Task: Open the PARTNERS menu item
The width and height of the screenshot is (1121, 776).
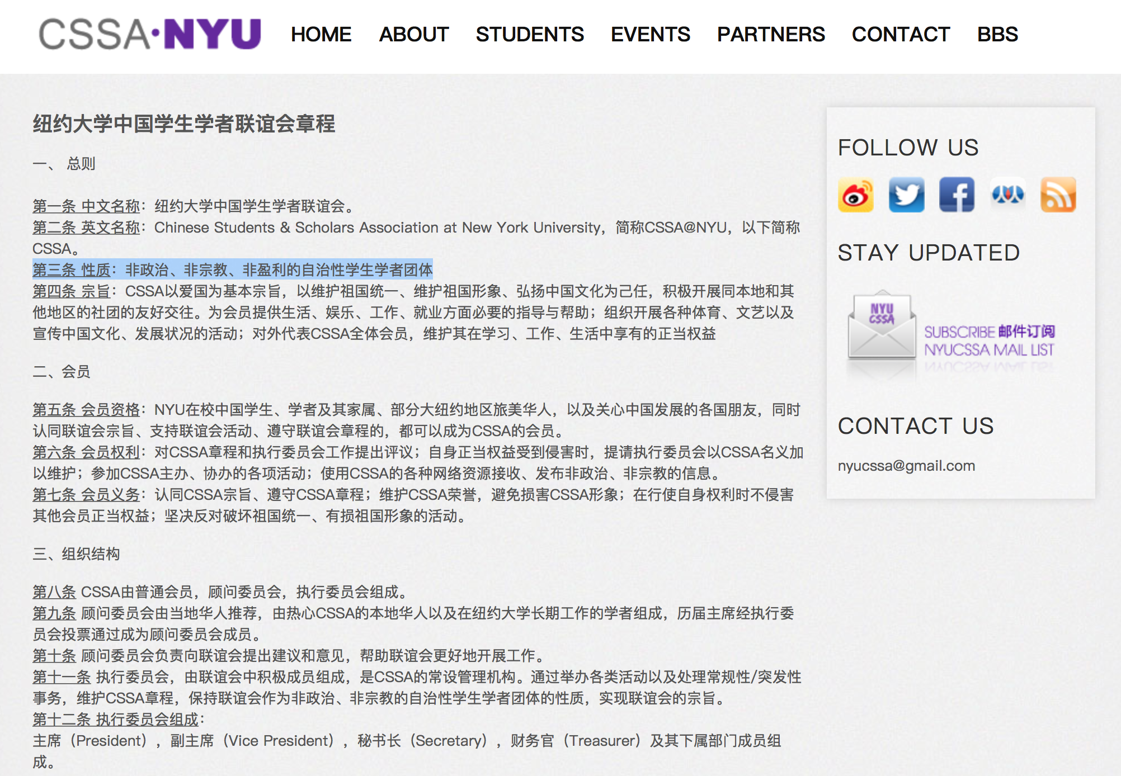Action: tap(771, 35)
